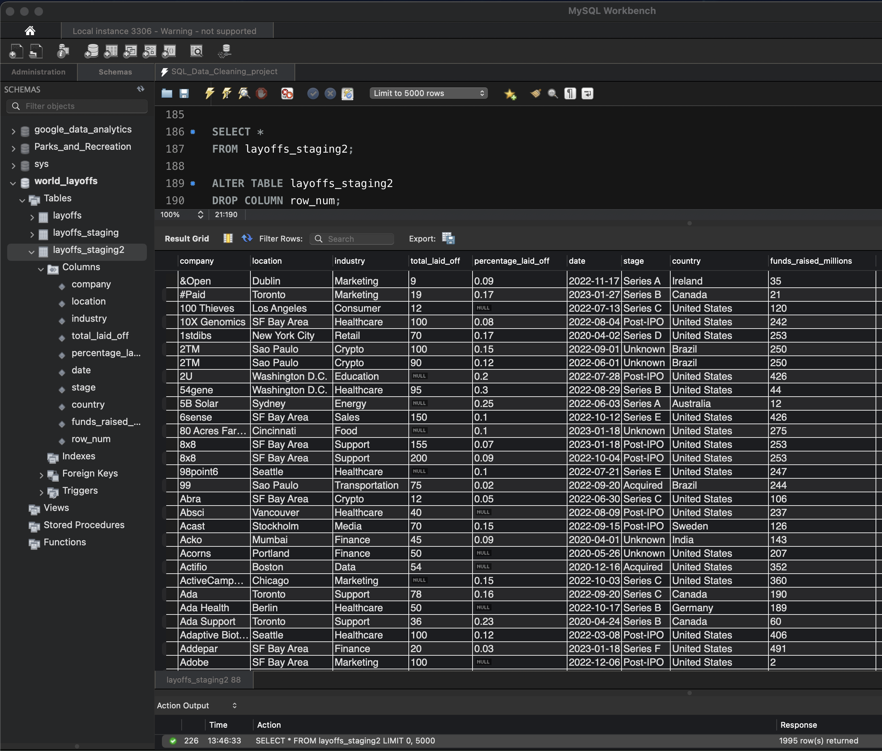Click the export recordset icon
The width and height of the screenshot is (882, 751).
point(448,238)
